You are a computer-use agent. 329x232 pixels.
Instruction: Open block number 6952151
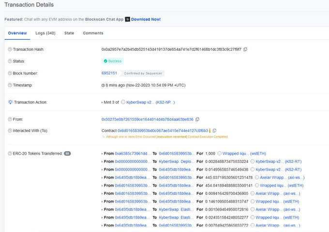pos(109,73)
